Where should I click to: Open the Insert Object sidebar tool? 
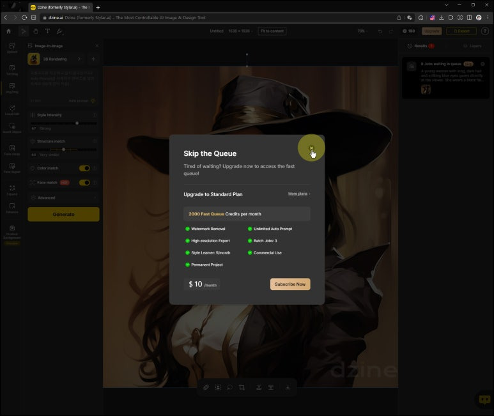[12, 128]
